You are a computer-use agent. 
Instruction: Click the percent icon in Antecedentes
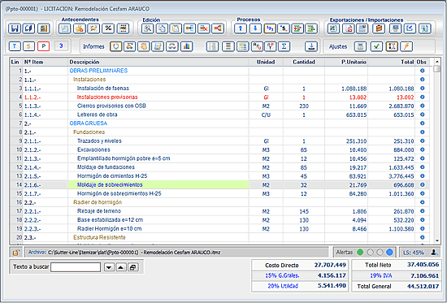click(x=108, y=28)
